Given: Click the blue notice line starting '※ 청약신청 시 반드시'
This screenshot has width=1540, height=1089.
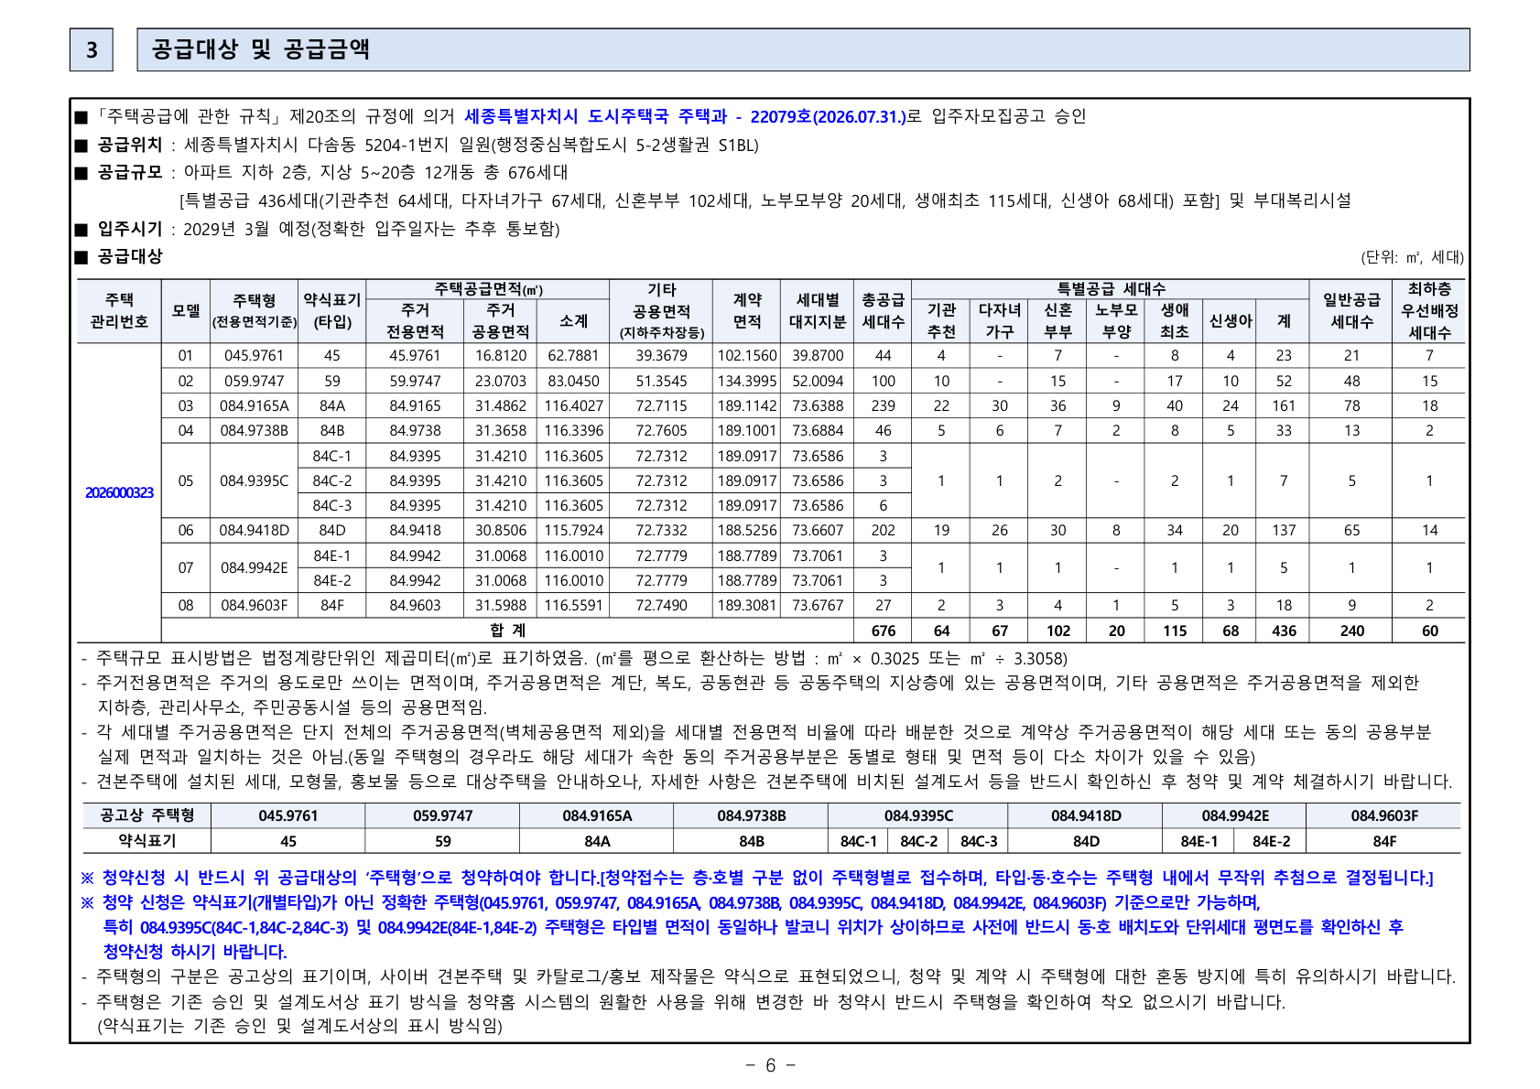Looking at the screenshot, I should pos(756,878).
